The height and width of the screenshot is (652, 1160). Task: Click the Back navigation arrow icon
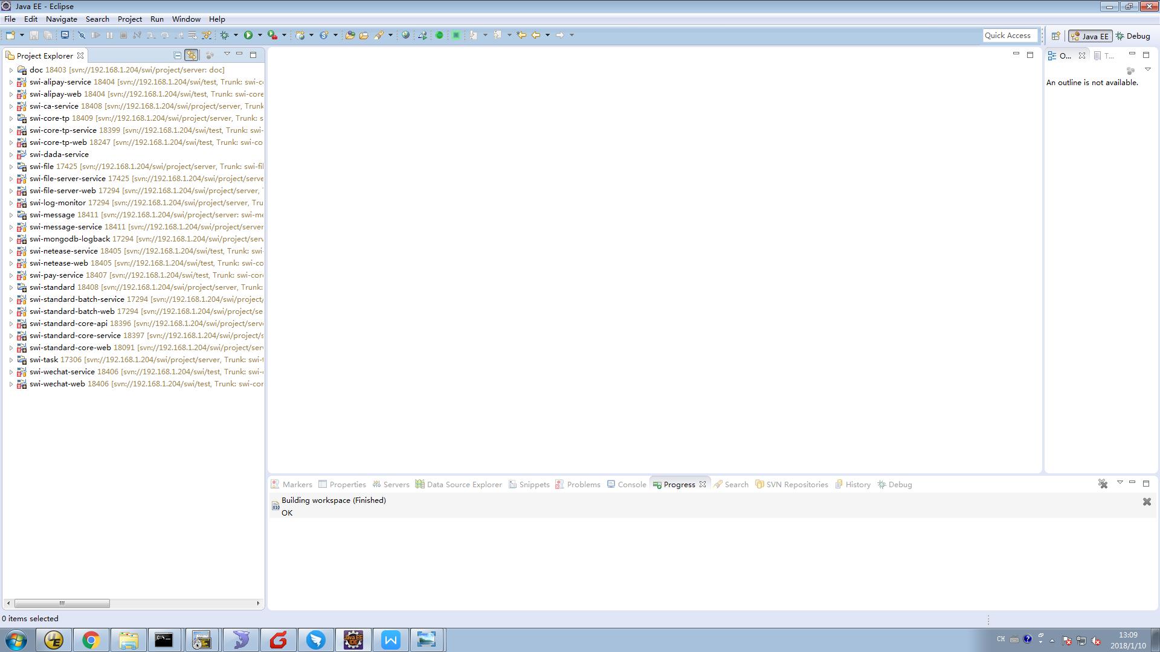(x=535, y=35)
